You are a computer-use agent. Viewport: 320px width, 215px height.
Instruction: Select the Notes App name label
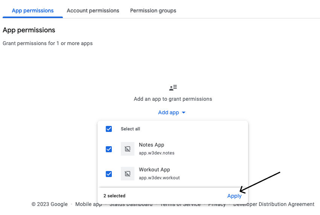click(x=151, y=145)
